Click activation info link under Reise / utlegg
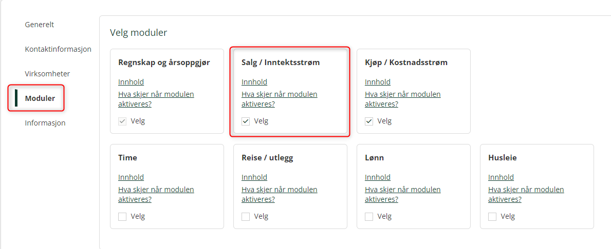The height and width of the screenshot is (249, 611). pos(280,195)
